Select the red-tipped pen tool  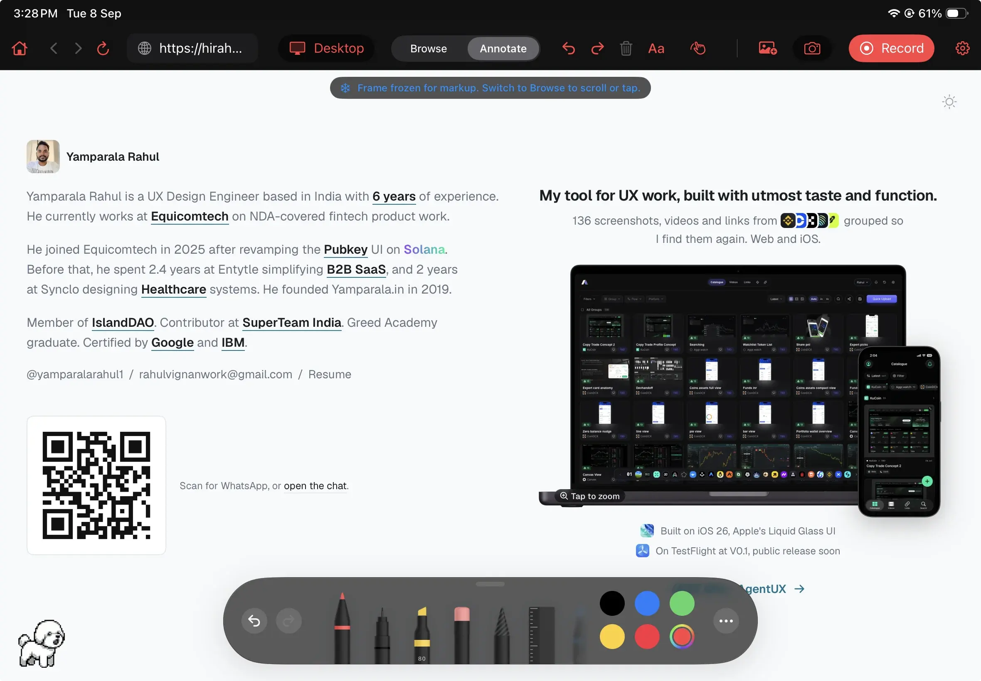tap(342, 628)
